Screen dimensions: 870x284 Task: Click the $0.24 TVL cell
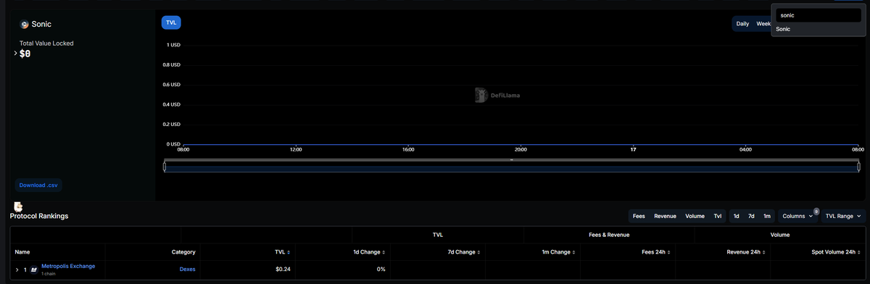[x=283, y=270]
